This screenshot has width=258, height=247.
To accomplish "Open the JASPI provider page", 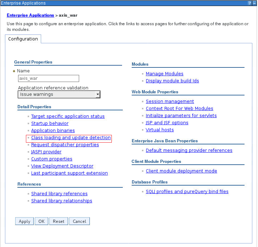I will pyautogui.click(x=46, y=152).
